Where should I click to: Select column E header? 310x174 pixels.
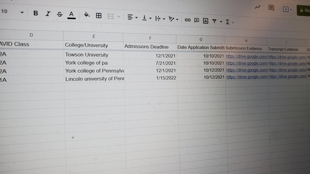point(94,36)
